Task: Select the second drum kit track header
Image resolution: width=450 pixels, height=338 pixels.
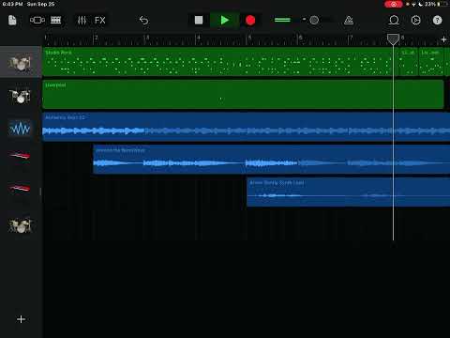Action: [x=21, y=96]
